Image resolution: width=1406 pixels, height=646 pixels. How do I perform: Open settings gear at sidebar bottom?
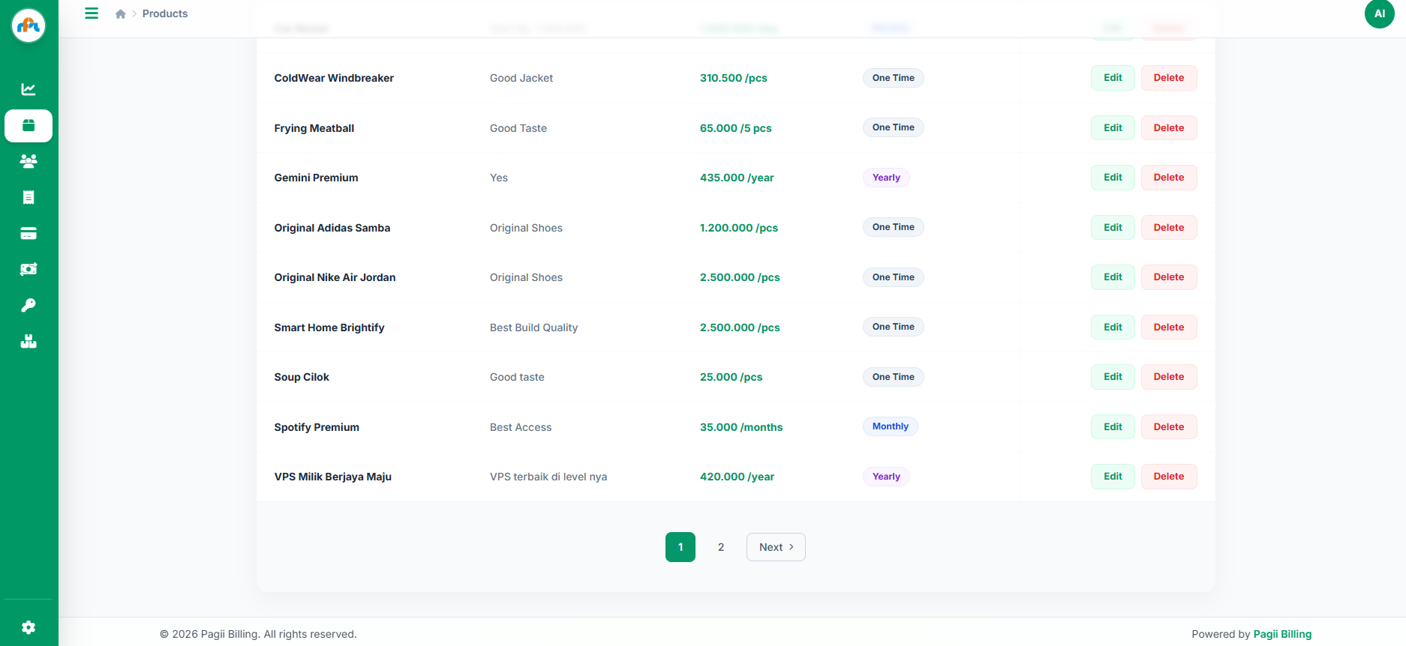click(x=29, y=627)
